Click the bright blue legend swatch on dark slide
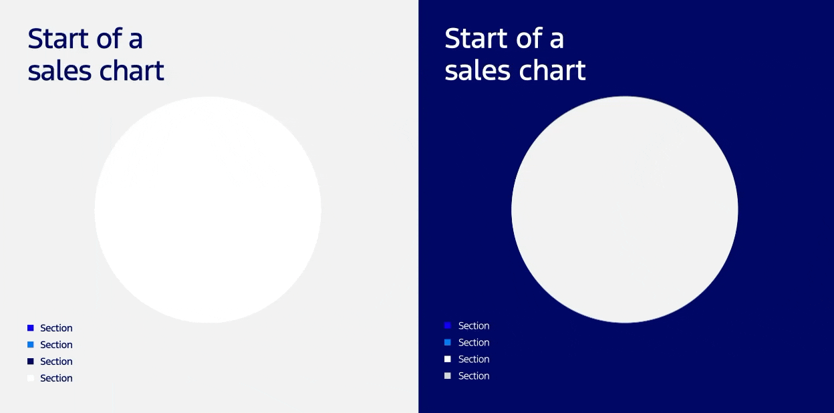834x413 pixels. pos(448,325)
